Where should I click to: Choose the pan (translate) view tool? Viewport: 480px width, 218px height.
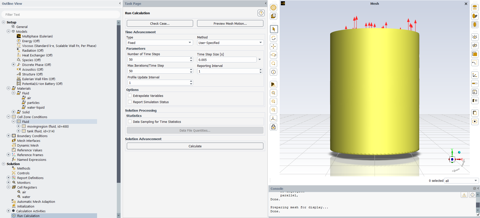(274, 46)
